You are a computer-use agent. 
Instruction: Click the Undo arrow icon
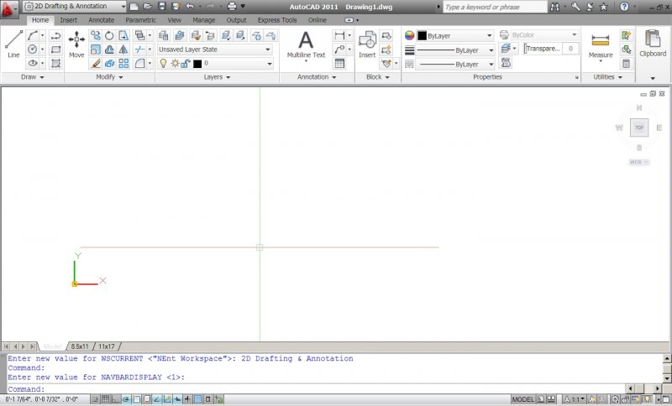tap(190, 6)
